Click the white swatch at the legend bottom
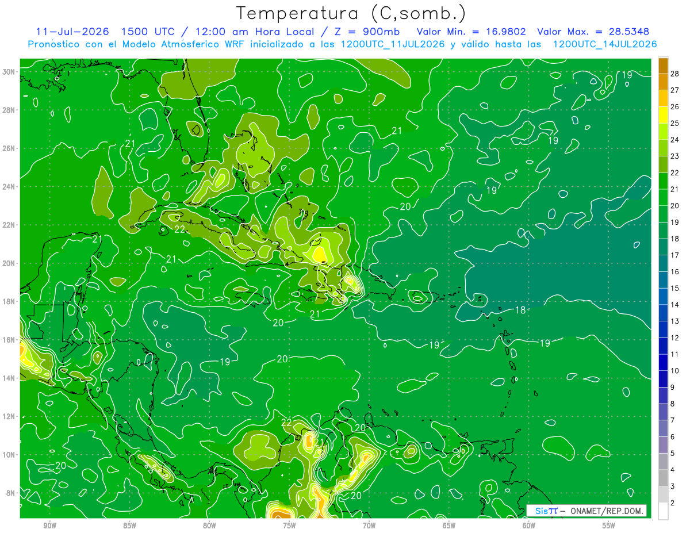Viewport: 690px width, 533px height. click(663, 511)
